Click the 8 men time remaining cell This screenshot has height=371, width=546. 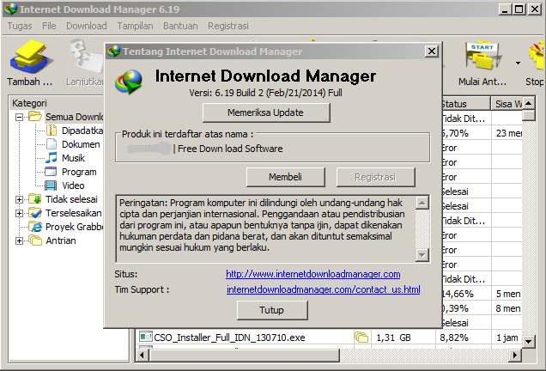(508, 308)
